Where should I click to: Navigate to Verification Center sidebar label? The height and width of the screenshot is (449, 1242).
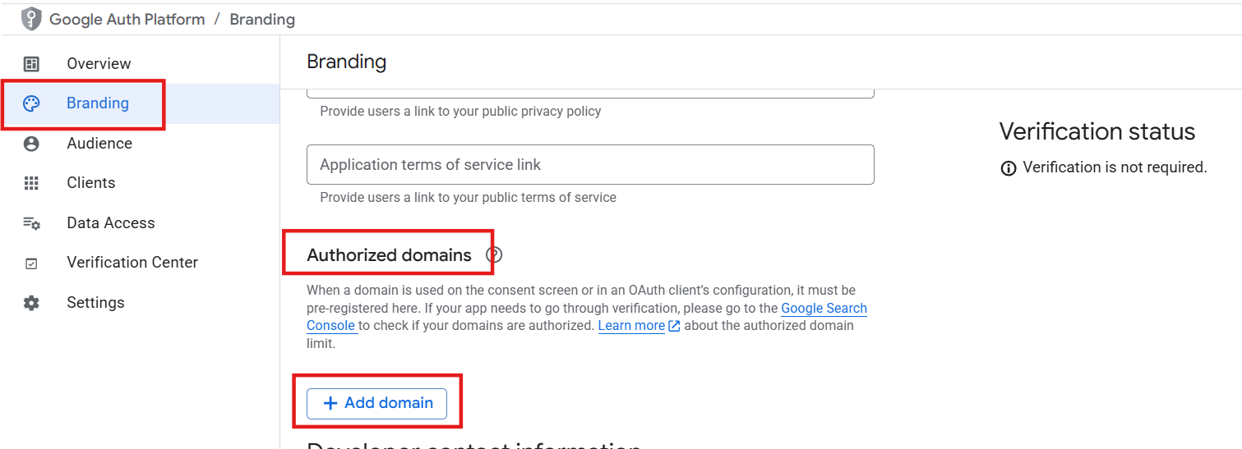pyautogui.click(x=132, y=263)
